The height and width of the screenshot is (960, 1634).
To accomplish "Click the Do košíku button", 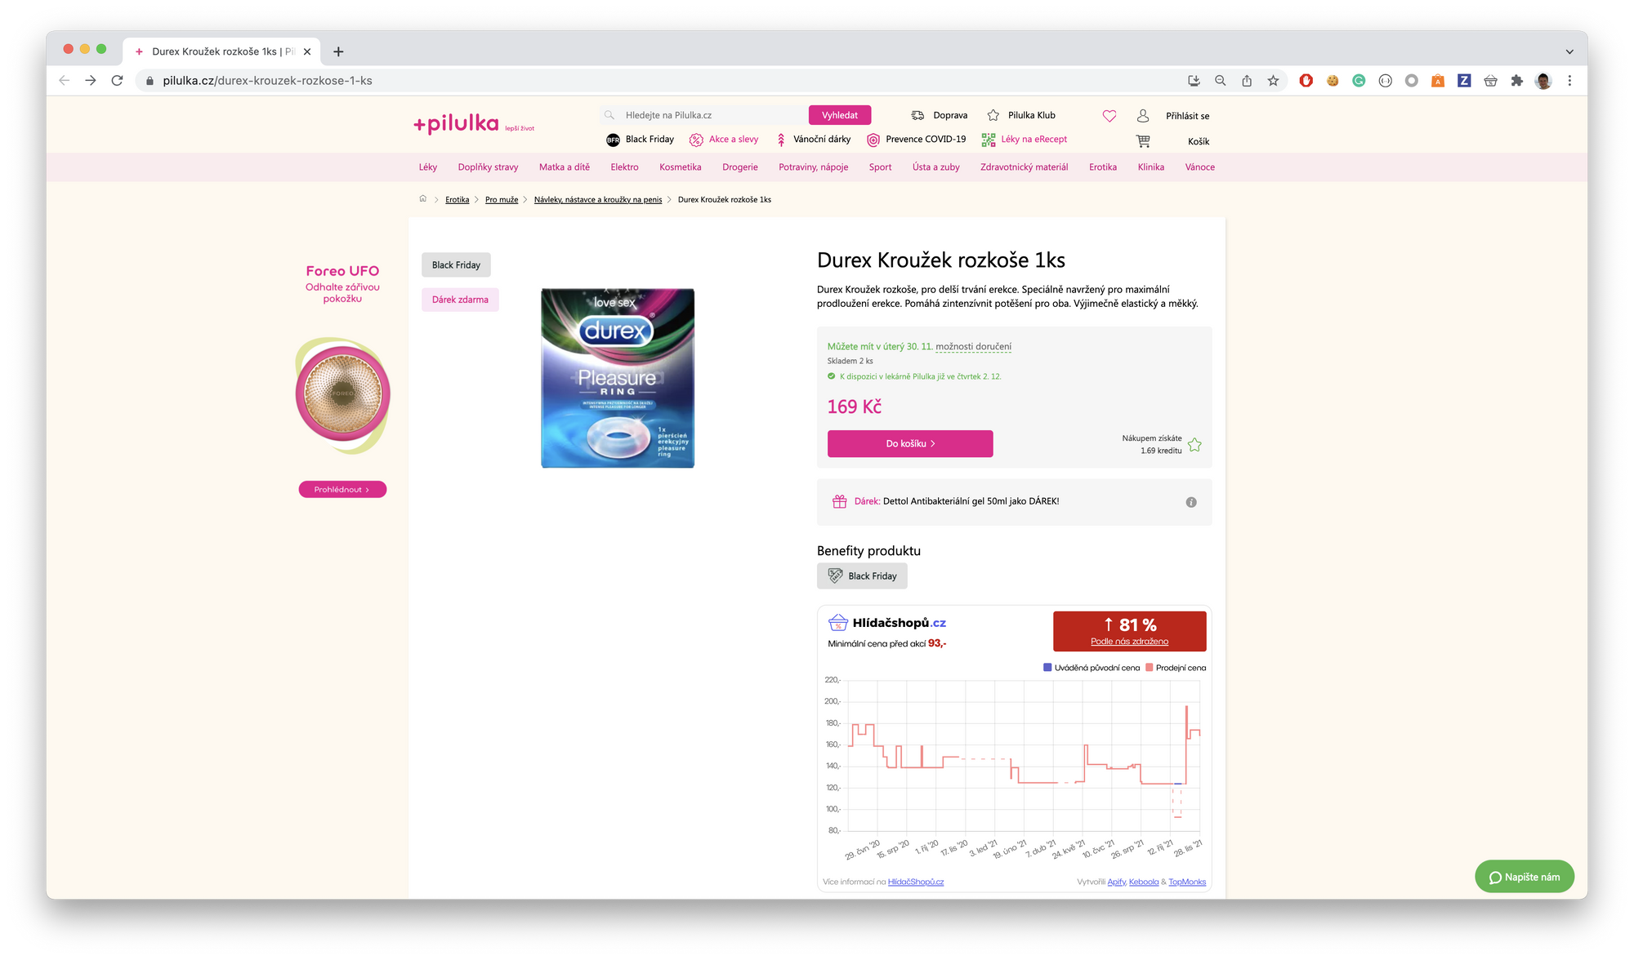I will pos(909,443).
